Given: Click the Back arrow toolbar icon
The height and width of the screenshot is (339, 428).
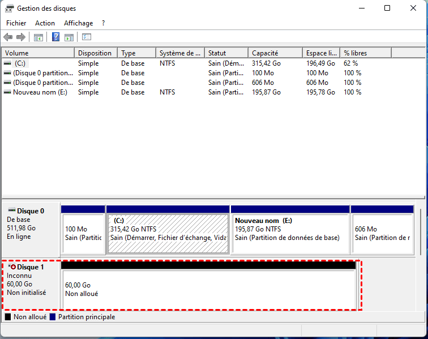Looking at the screenshot, I should coord(8,37).
